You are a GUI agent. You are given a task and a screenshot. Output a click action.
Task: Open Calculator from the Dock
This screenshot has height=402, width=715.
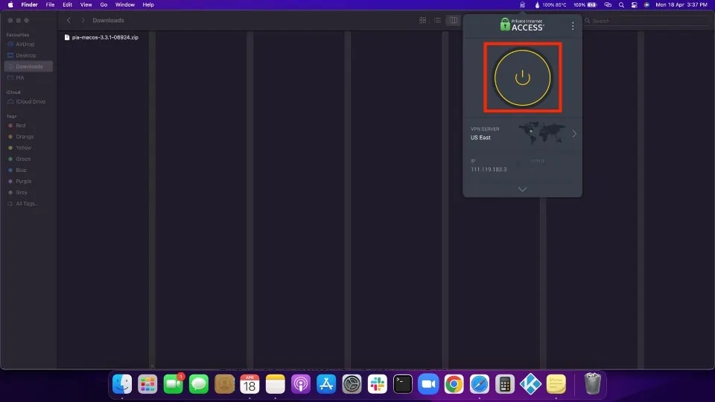click(505, 384)
